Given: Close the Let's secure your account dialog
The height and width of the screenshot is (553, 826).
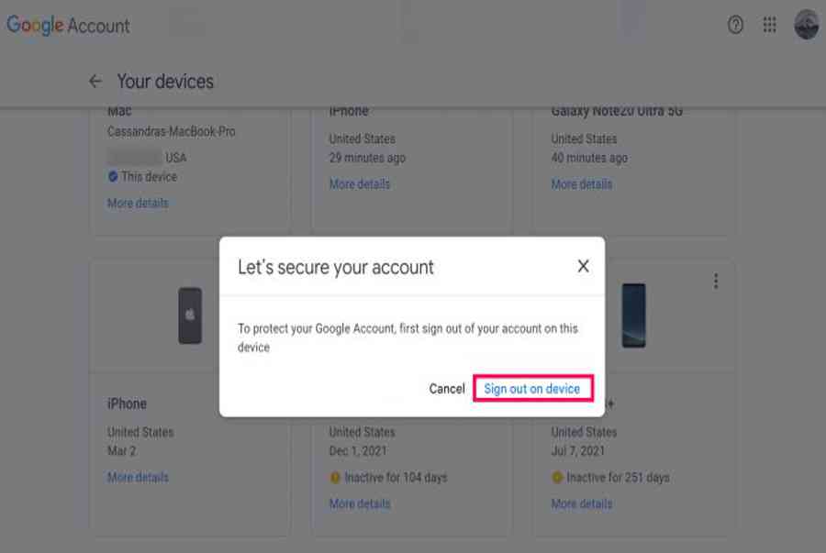Looking at the screenshot, I should coord(583,267).
